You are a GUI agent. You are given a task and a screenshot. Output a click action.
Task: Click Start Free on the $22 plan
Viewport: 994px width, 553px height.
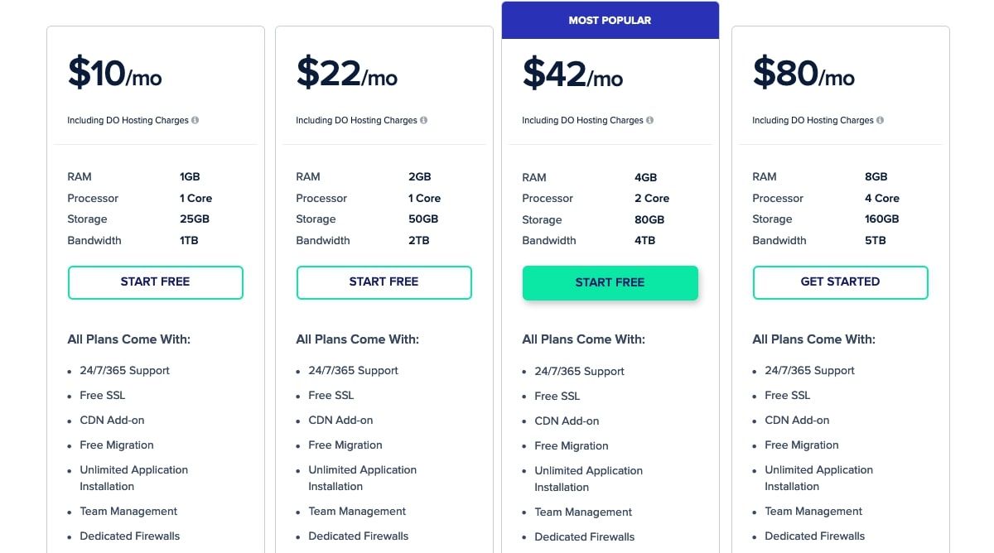(x=384, y=281)
